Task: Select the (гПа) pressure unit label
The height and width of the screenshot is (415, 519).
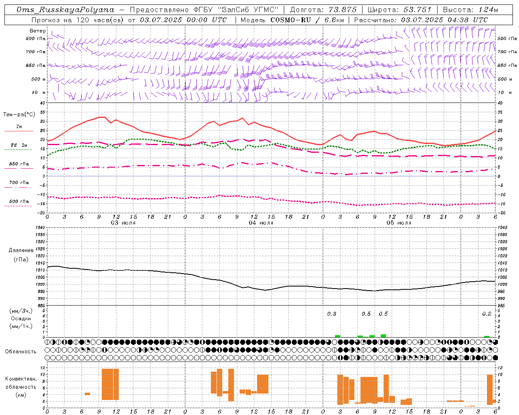Action: [x=21, y=259]
